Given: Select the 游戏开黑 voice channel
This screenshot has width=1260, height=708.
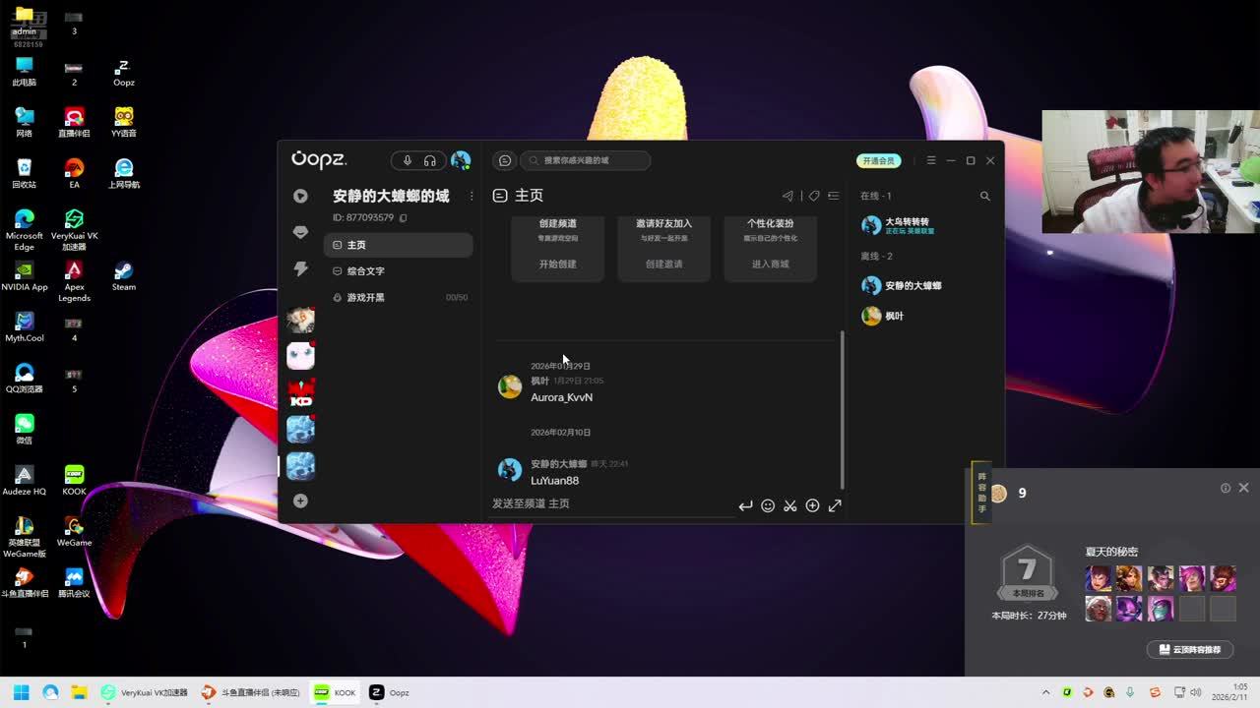Looking at the screenshot, I should [x=366, y=297].
